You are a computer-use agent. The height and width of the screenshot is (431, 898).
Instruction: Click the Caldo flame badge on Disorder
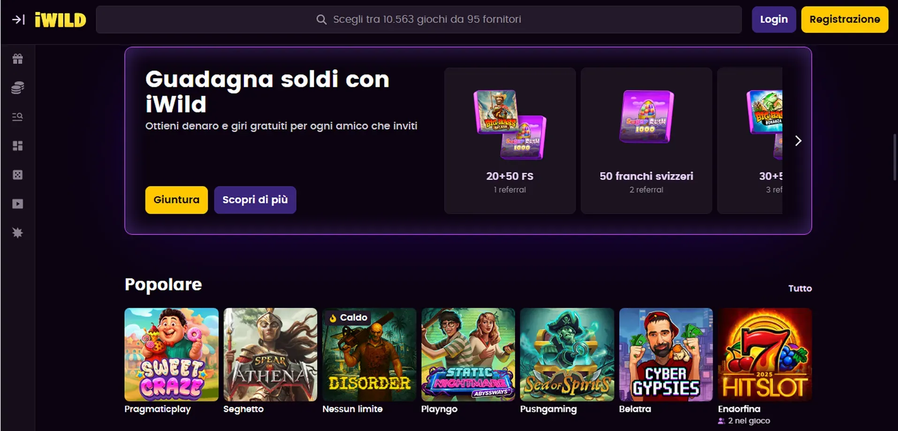[349, 318]
